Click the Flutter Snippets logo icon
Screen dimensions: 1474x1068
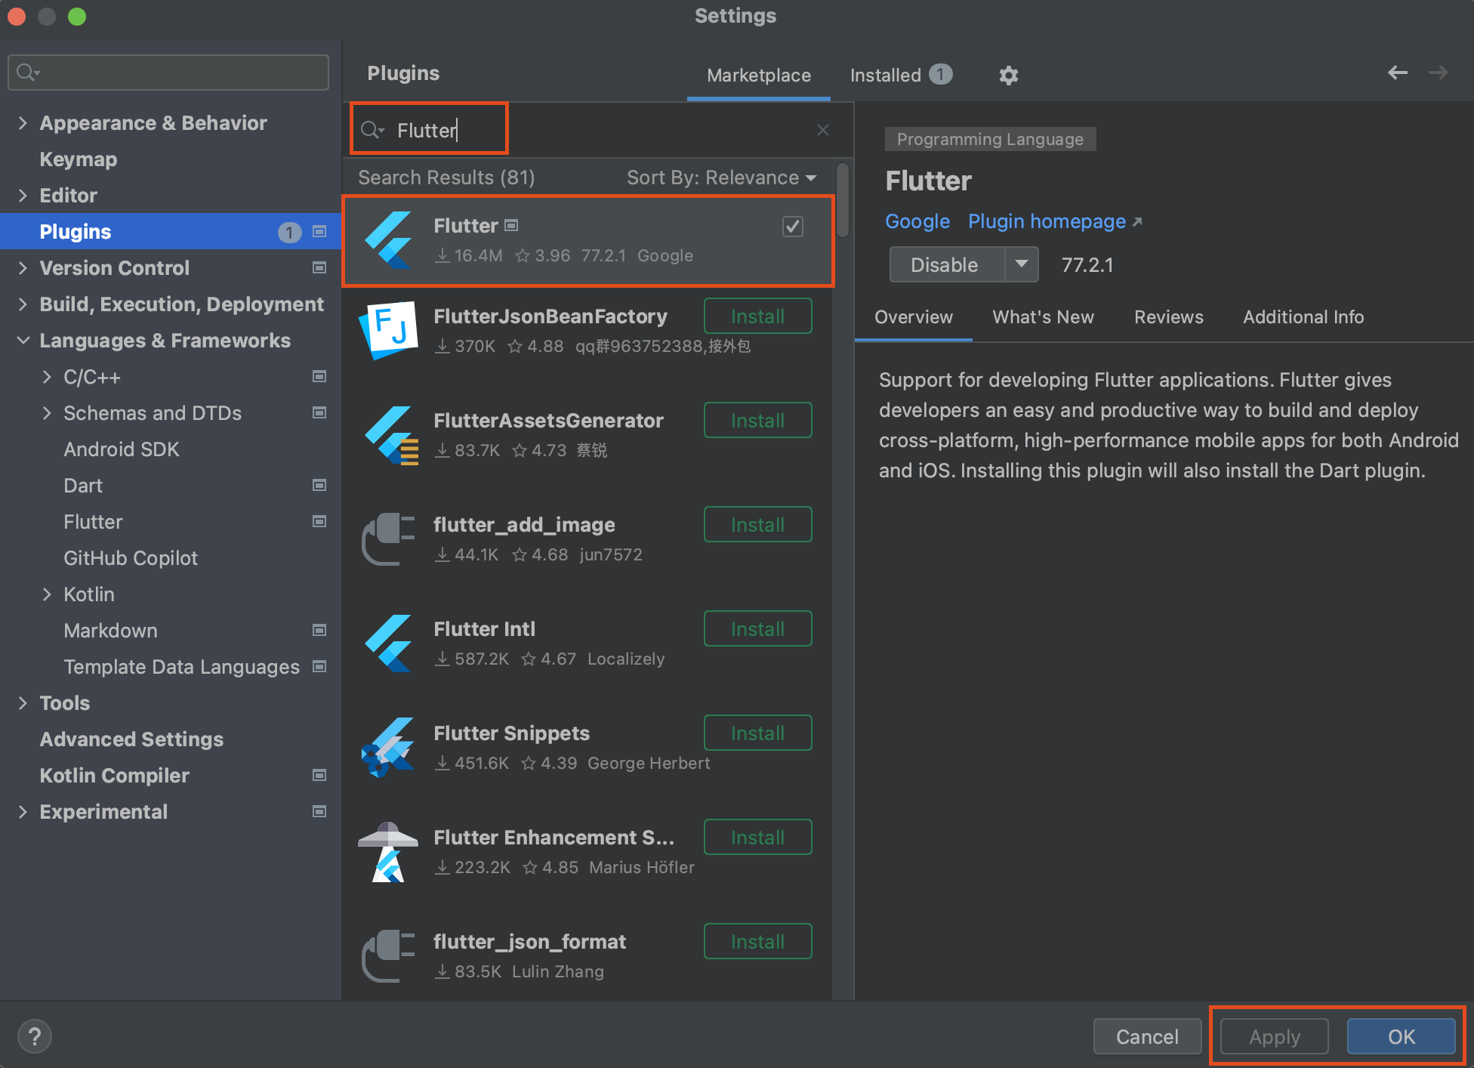pyautogui.click(x=388, y=748)
